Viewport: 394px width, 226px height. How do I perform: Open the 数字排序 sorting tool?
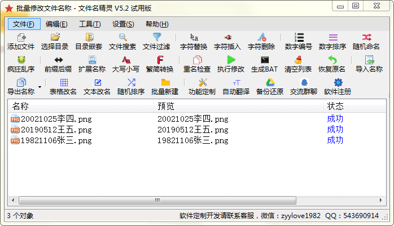click(333, 37)
